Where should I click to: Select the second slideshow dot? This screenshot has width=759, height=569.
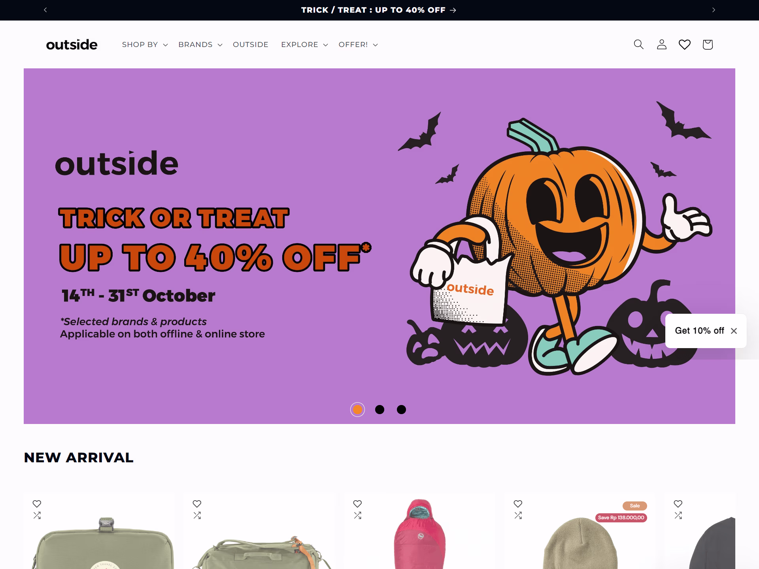379,410
